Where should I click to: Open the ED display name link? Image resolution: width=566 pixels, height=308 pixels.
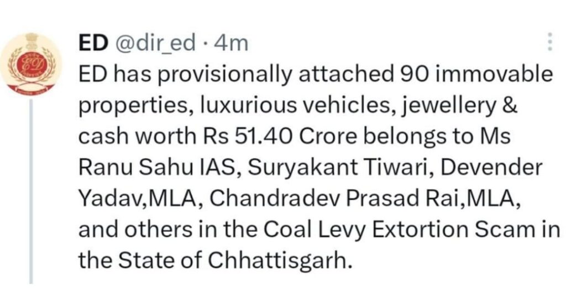(93, 43)
